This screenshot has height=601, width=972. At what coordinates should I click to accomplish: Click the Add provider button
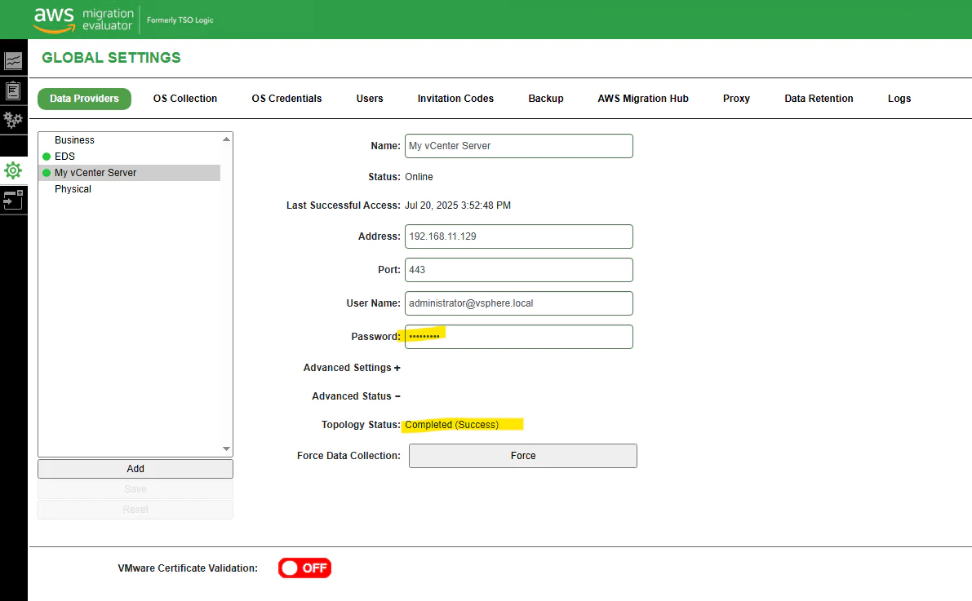tap(135, 469)
